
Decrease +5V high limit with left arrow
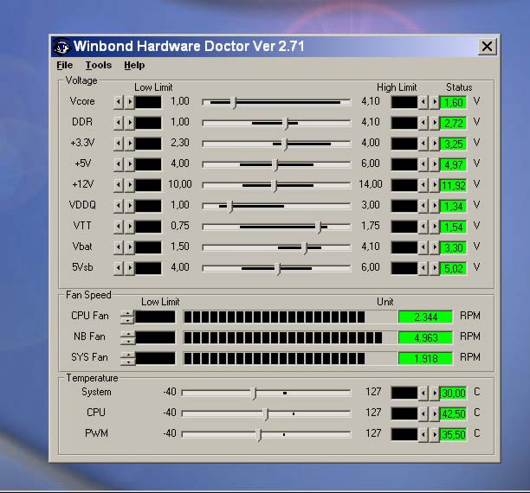click(423, 164)
